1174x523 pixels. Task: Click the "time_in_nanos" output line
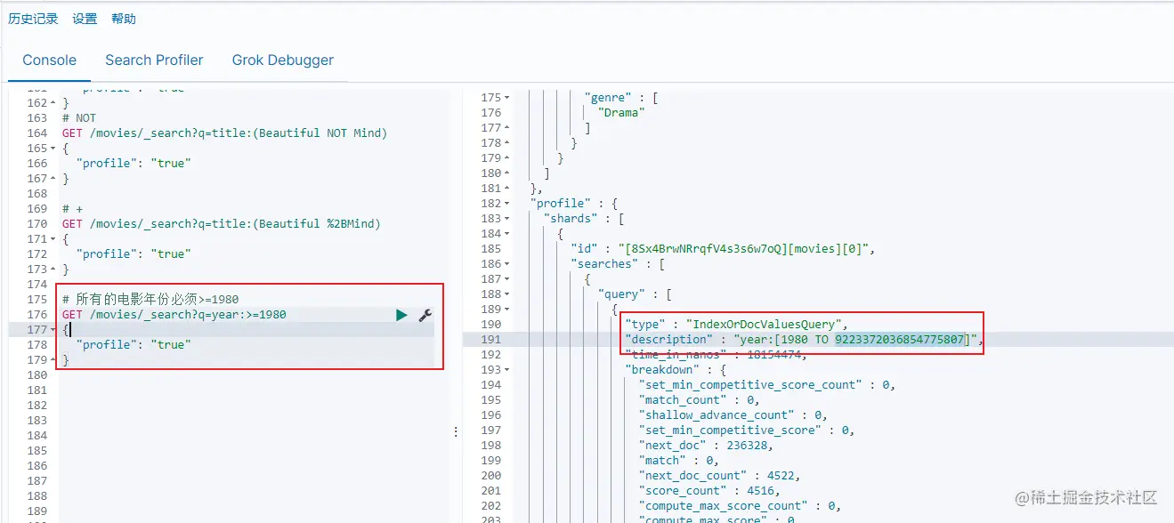coord(715,355)
